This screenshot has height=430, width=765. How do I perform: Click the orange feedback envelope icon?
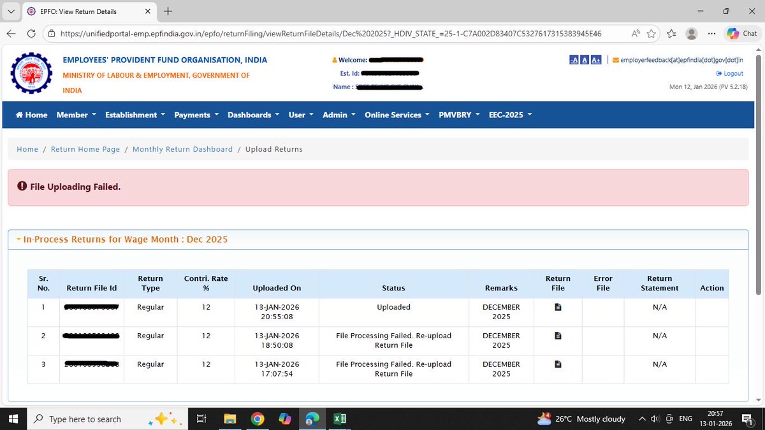615,60
